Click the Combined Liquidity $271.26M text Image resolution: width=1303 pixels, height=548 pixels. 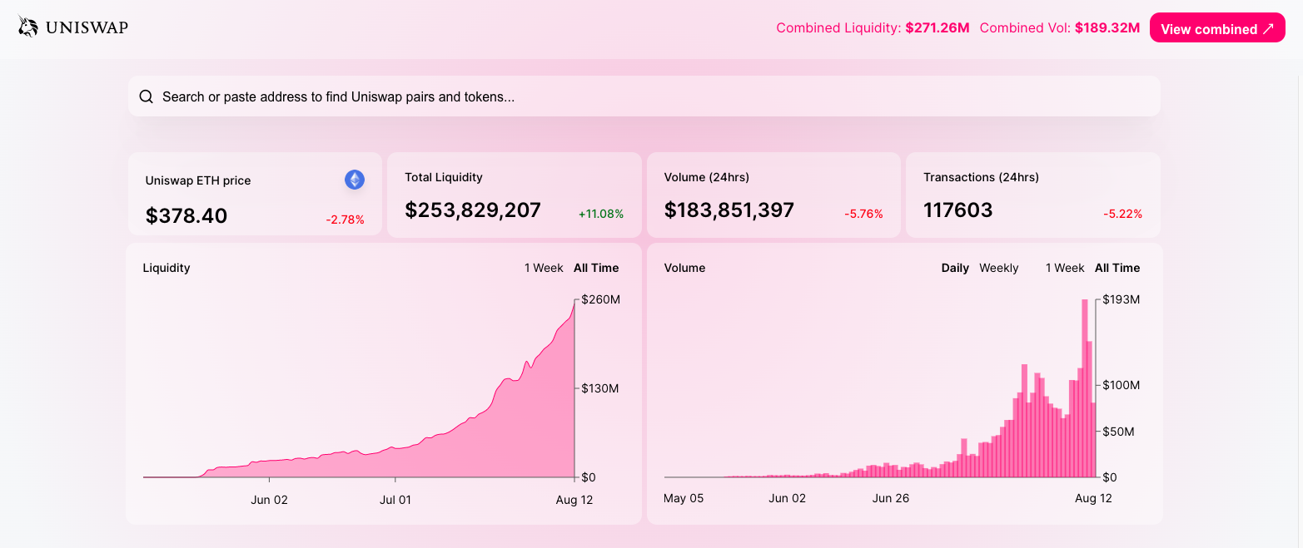point(873,27)
